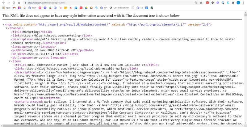The width and height of the screenshot is (247, 127).
Task: Open the black hexagon extension
Action: [212, 3]
